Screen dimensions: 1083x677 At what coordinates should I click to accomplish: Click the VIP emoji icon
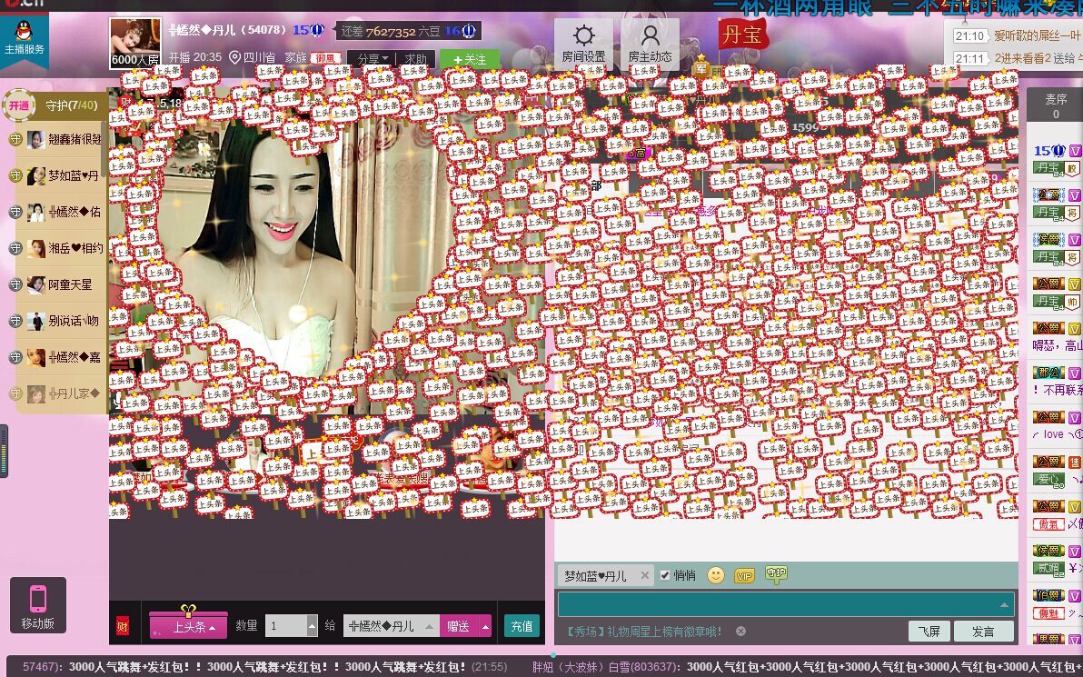point(744,575)
